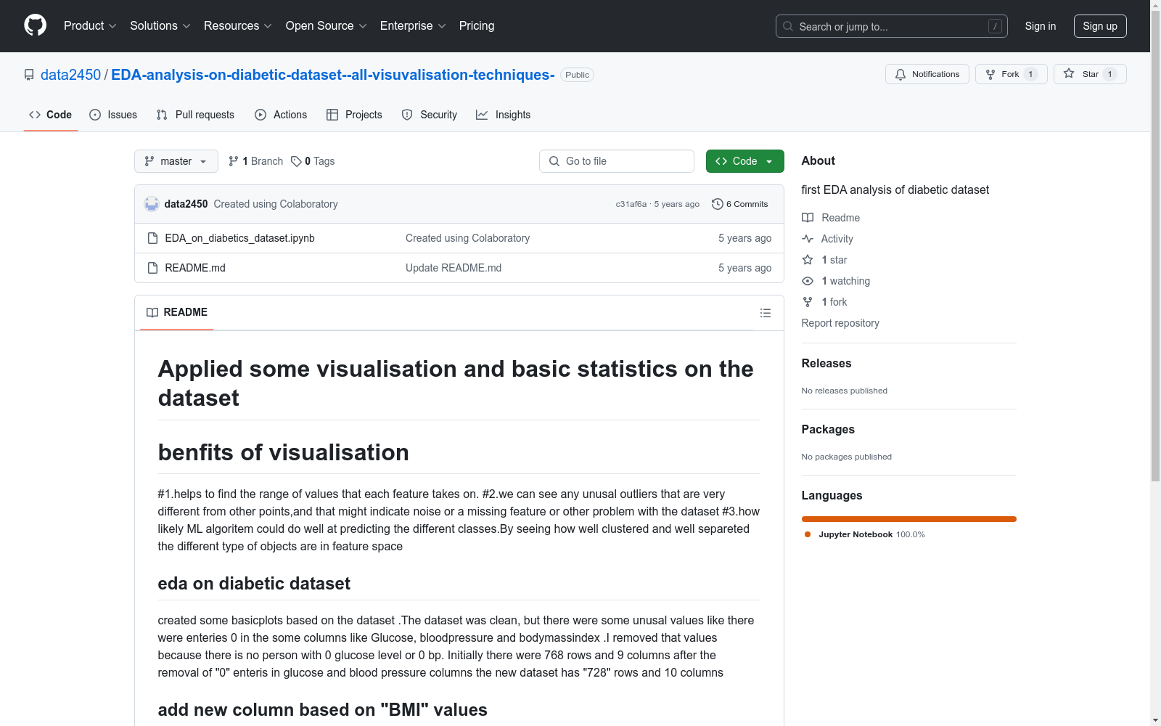
Task: Open commit hash c31af6a
Action: (x=631, y=204)
